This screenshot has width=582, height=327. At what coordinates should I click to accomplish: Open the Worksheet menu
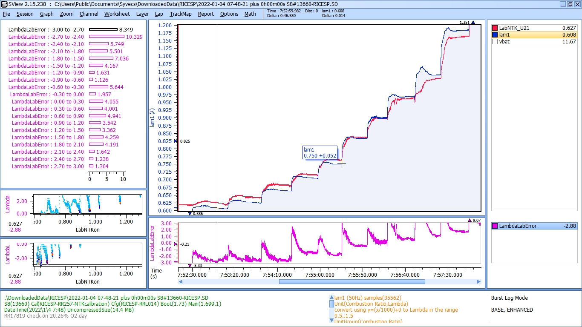tap(117, 14)
